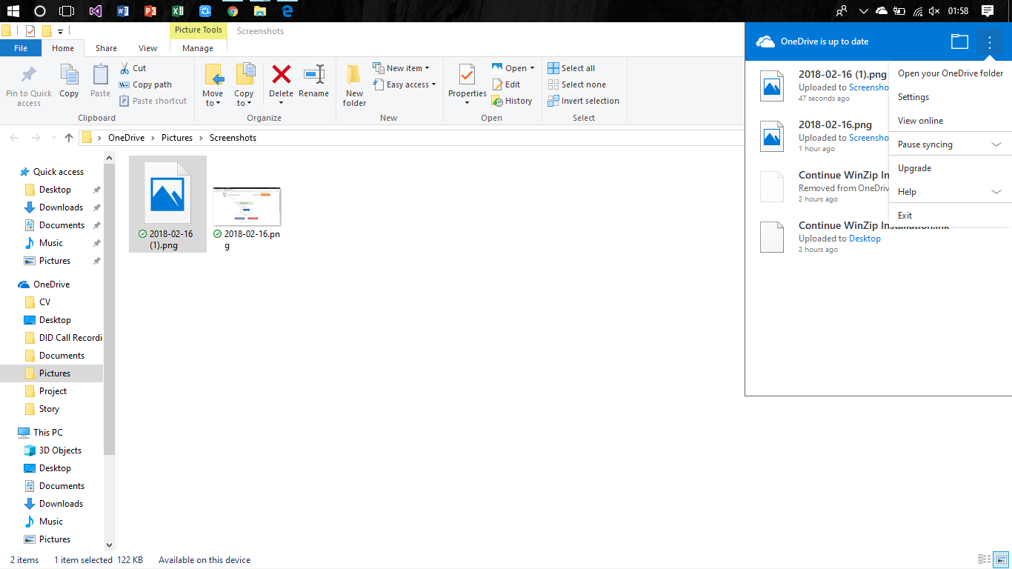Open Project folder under OneDrive
1012x569 pixels.
(x=53, y=391)
